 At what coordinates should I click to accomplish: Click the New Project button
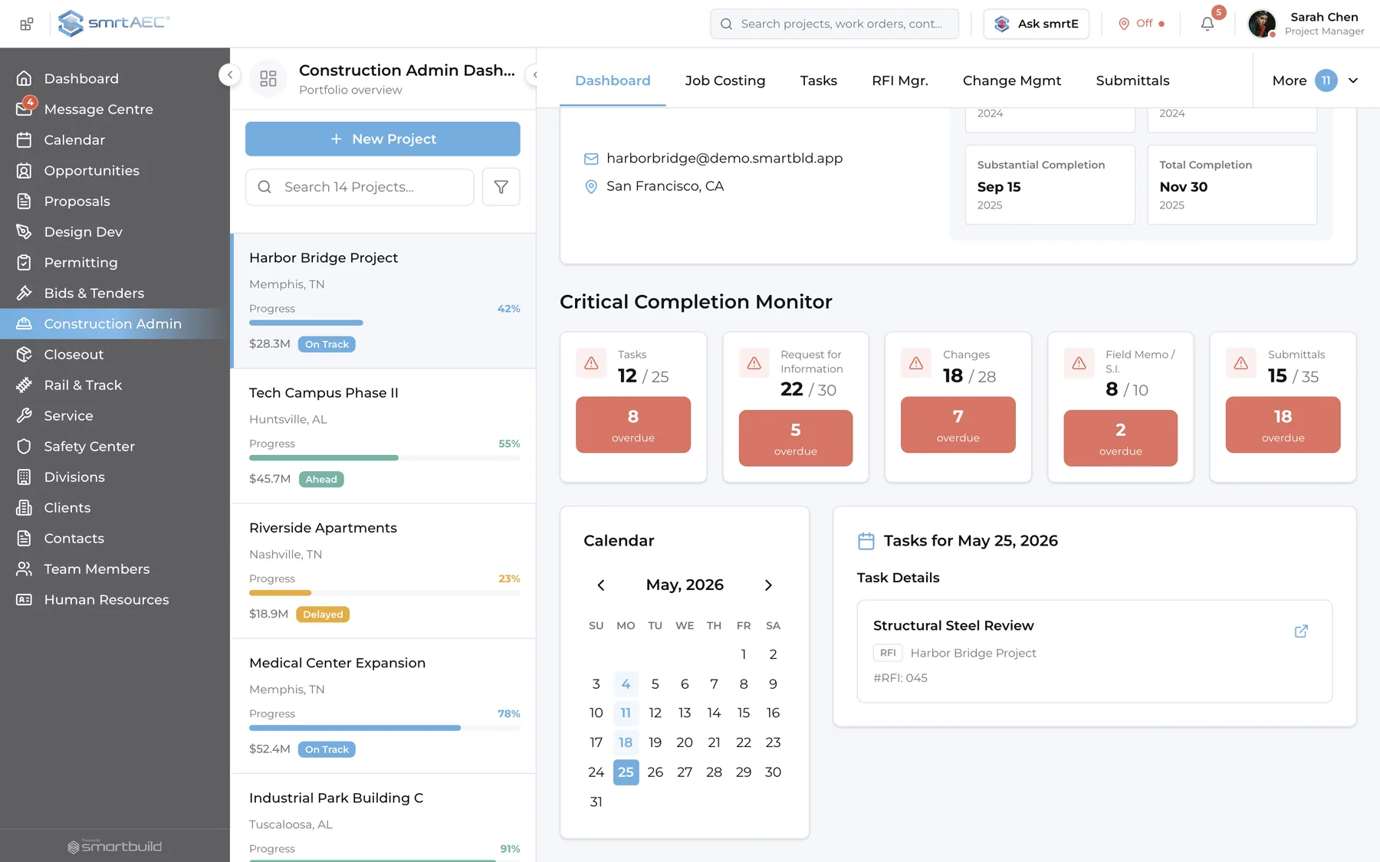pos(383,139)
